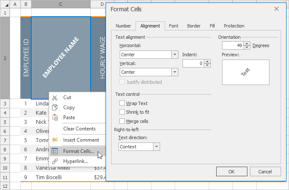289x190 pixels.
Task: Expand the Vertical alignment dropdown
Action: coord(174,72)
